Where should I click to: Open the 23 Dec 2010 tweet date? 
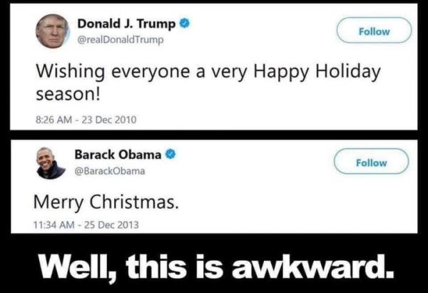tap(109, 120)
